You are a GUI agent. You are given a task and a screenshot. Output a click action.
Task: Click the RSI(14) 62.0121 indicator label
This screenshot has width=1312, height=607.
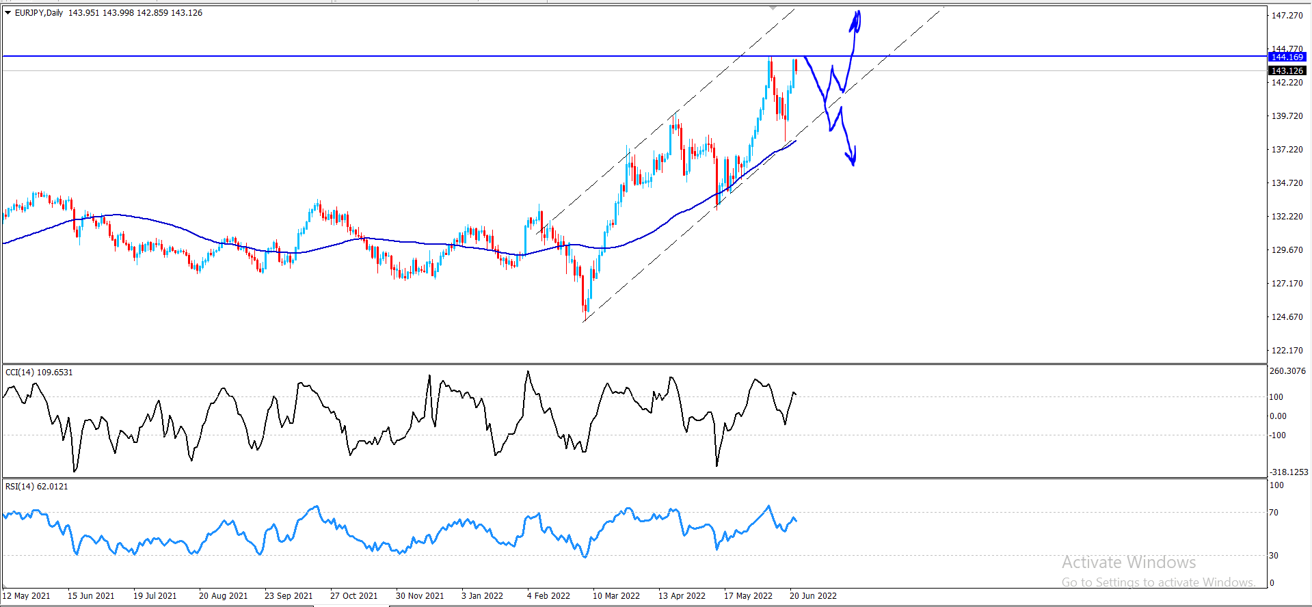tap(37, 487)
